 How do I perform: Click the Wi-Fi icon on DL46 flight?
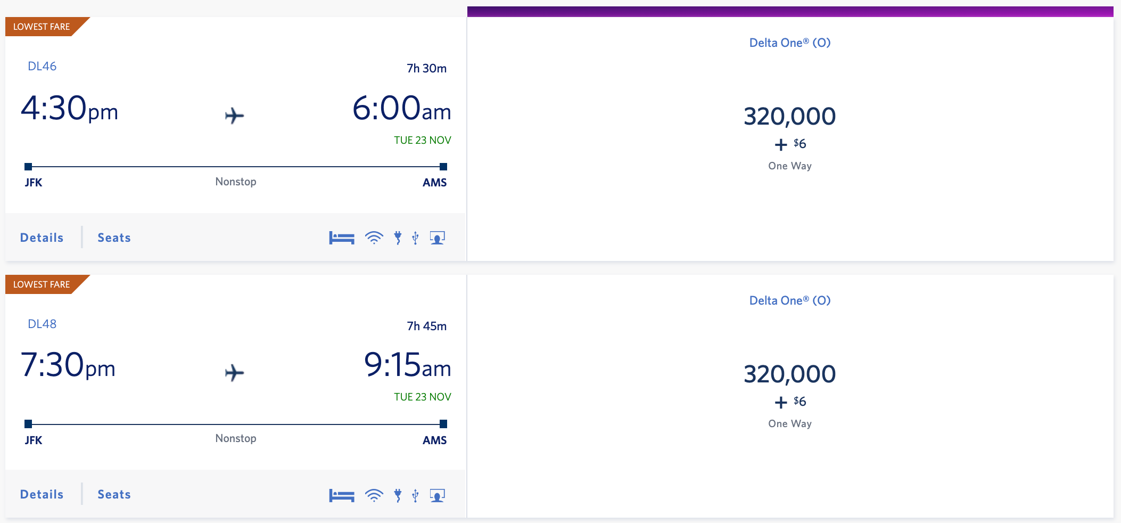tap(374, 238)
